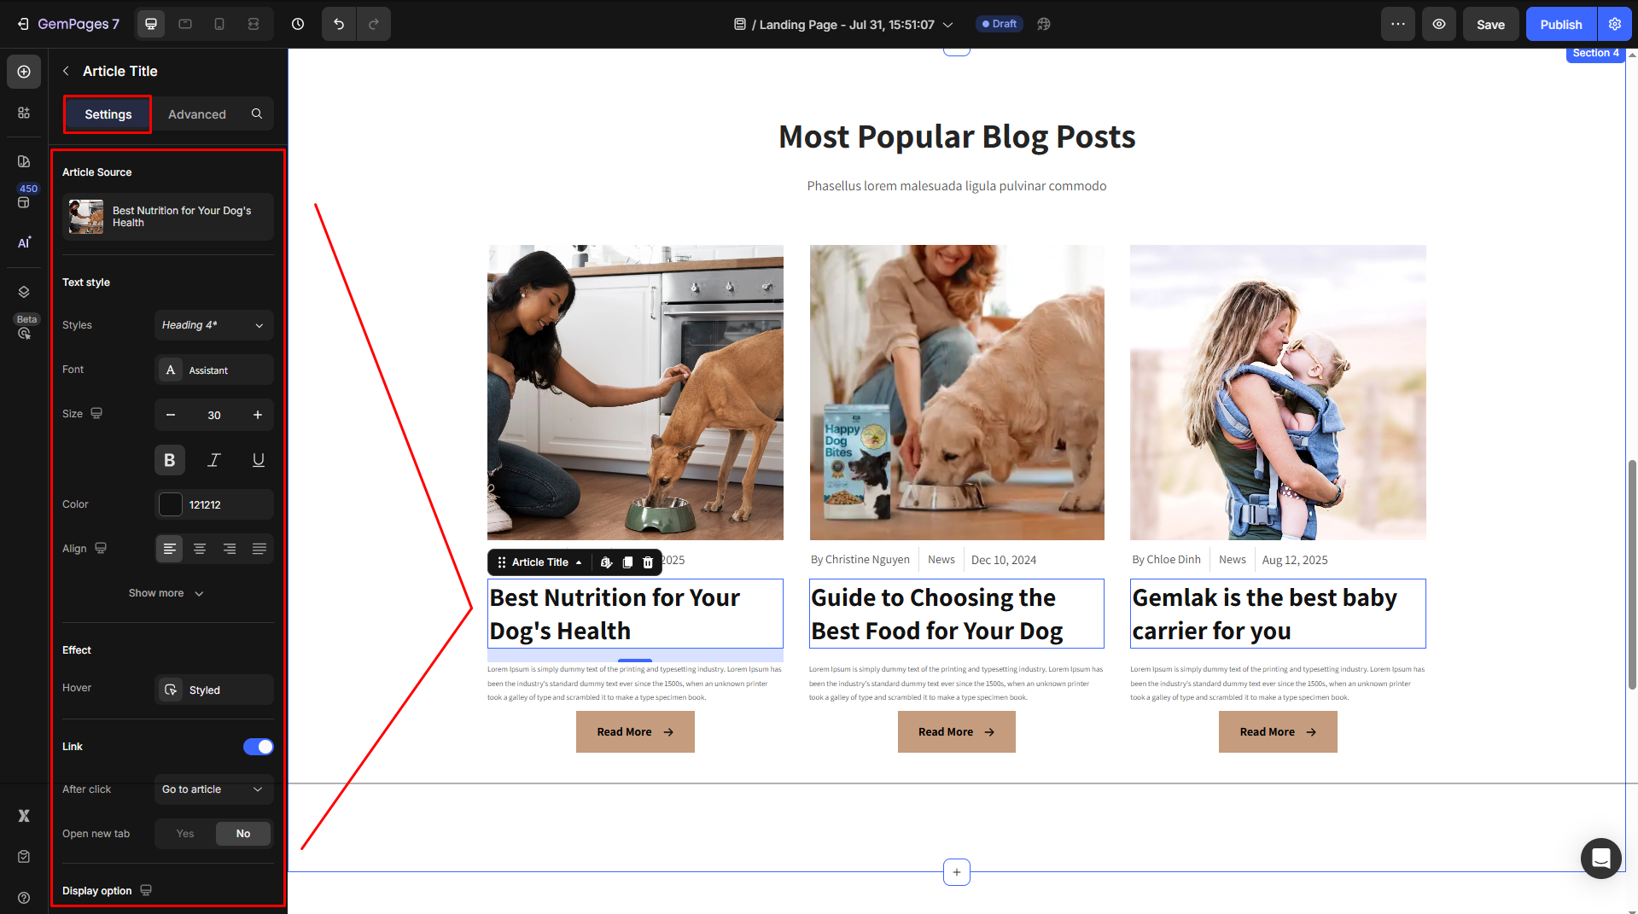Switch to tablet device view
This screenshot has height=914, width=1638.
pos(185,24)
